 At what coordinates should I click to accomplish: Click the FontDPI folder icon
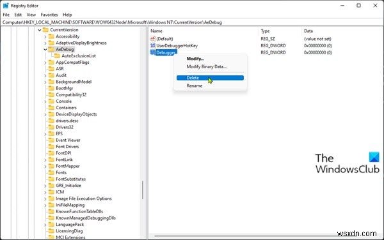point(51,153)
